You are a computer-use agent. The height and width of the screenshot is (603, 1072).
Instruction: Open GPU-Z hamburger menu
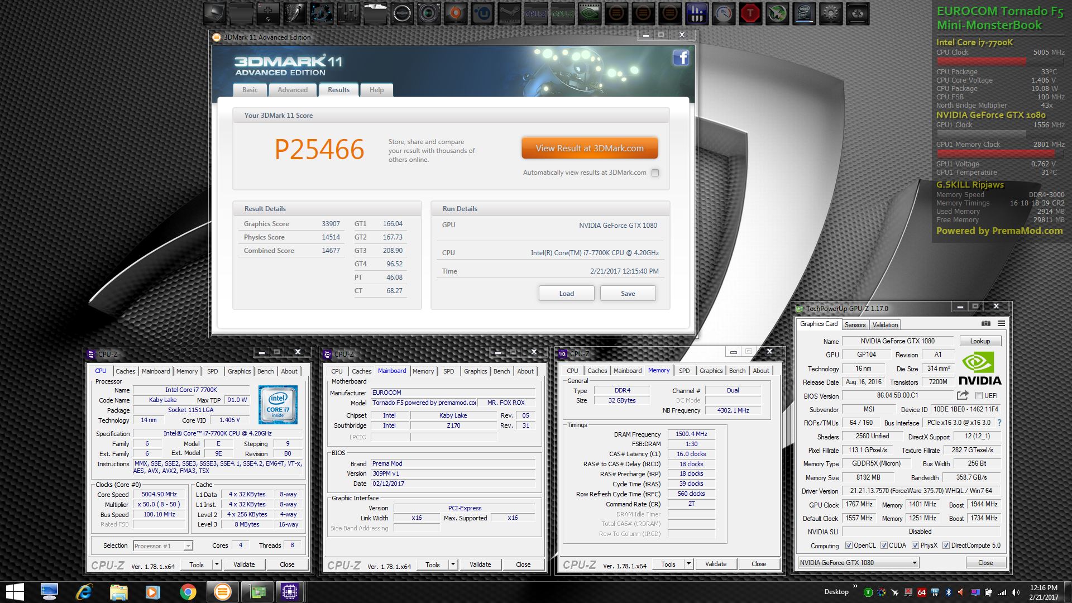(x=1002, y=323)
